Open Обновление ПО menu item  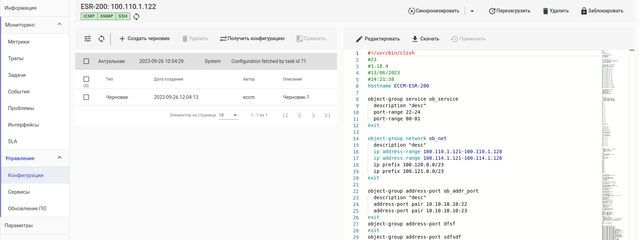coord(27,209)
